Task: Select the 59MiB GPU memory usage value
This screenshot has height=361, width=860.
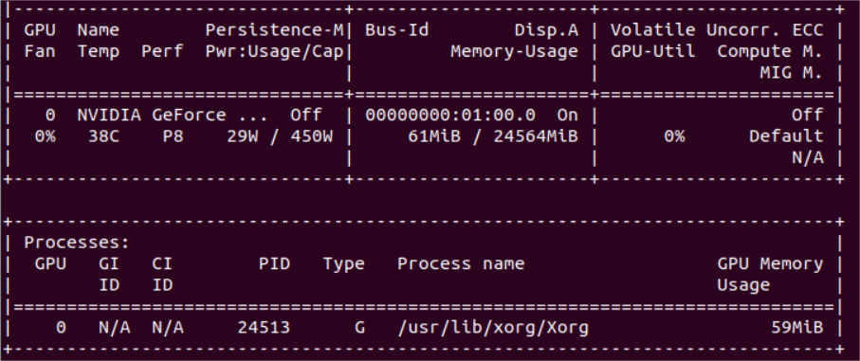Action: [x=796, y=328]
